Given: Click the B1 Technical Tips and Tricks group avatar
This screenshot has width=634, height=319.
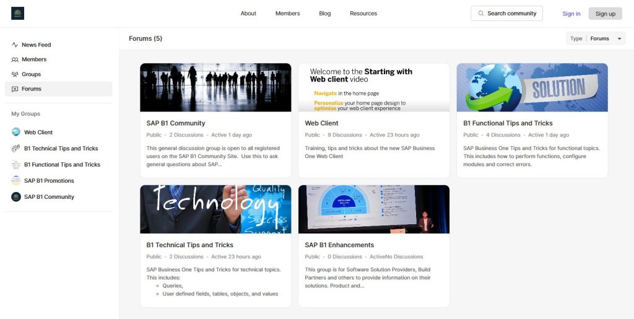Looking at the screenshot, I should click(15, 149).
